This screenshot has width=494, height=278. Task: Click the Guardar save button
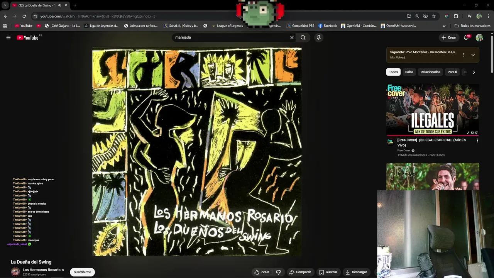click(328, 272)
